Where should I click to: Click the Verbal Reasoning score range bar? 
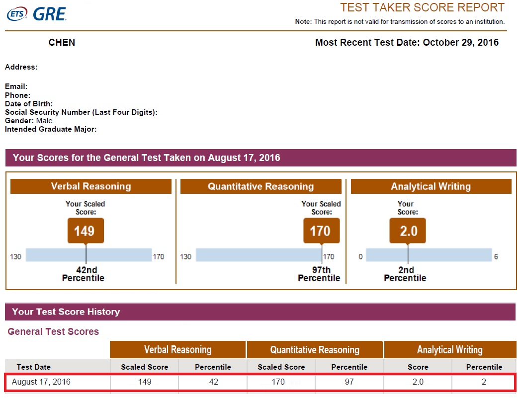(89, 255)
